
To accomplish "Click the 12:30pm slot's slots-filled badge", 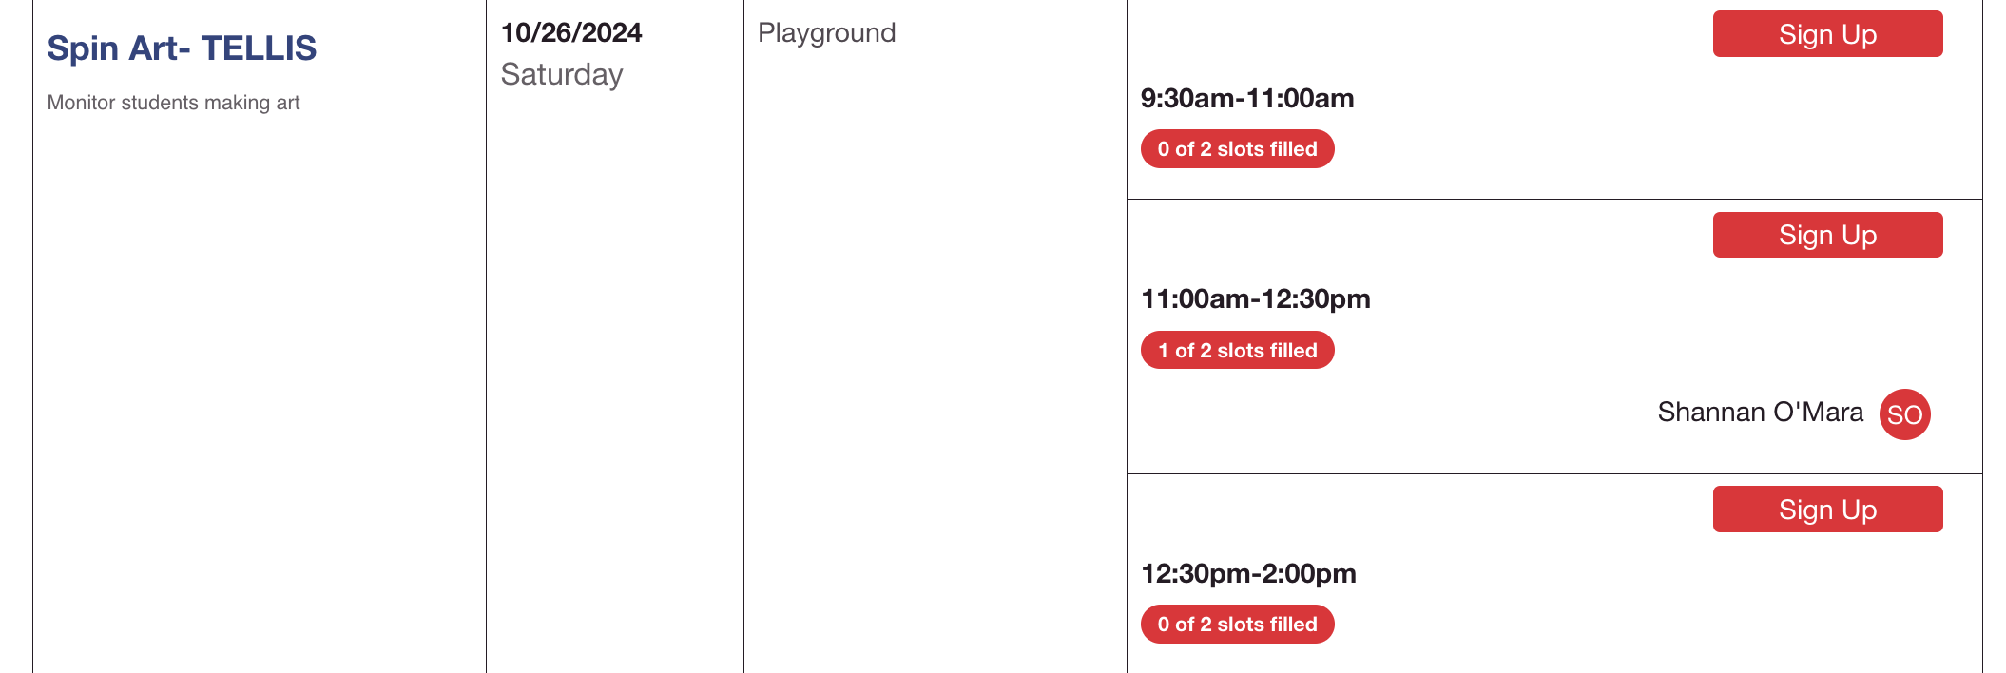I will point(1237,625).
